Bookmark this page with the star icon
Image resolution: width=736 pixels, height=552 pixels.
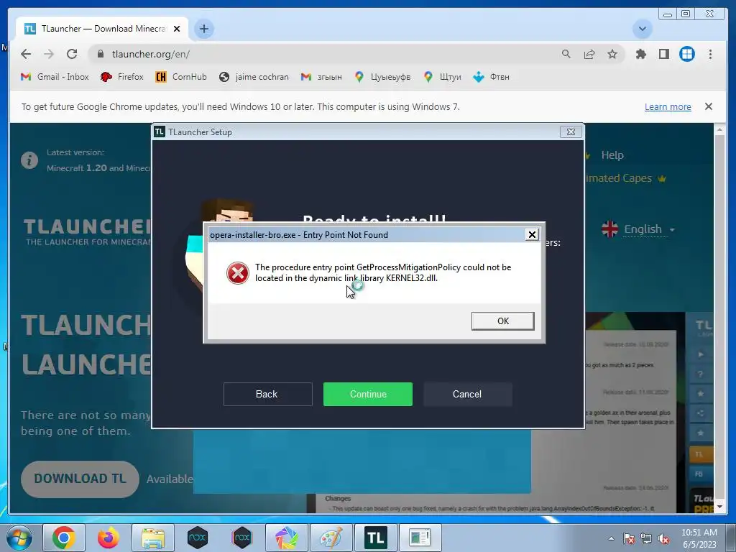click(612, 54)
